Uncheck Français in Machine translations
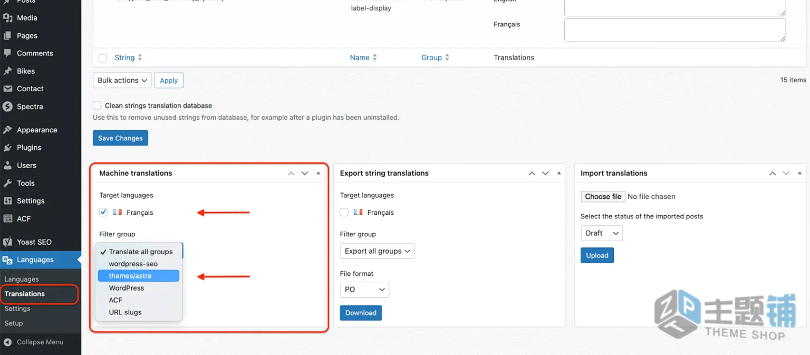Image resolution: width=810 pixels, height=355 pixels. pos(103,212)
